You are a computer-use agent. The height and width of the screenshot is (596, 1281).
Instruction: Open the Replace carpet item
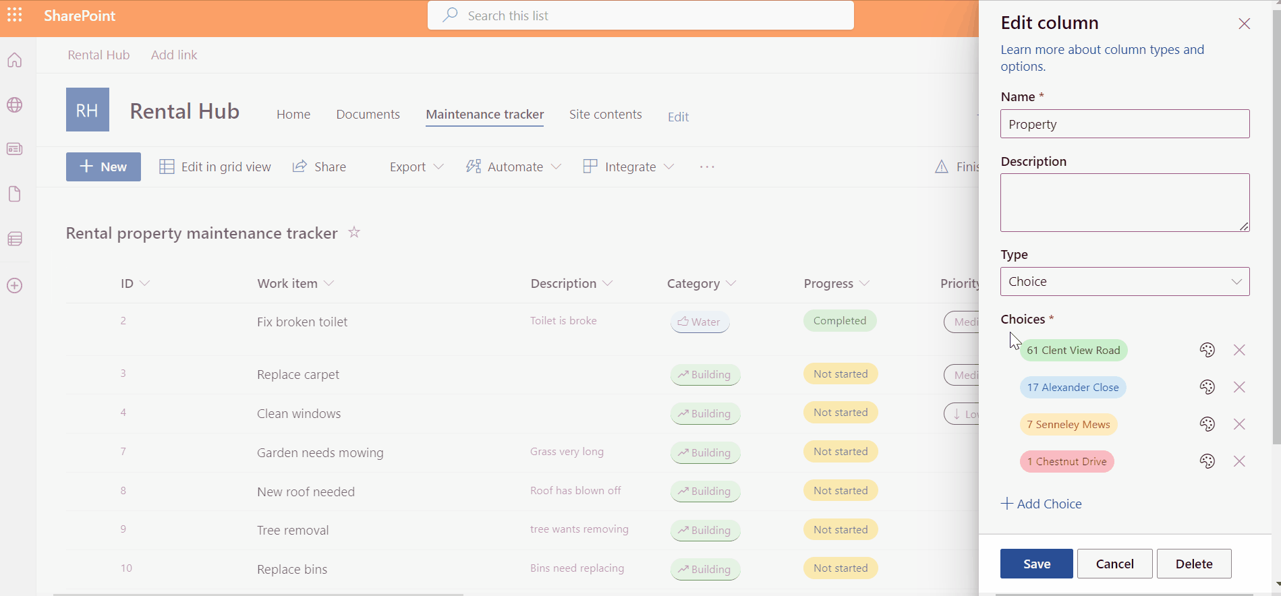(x=298, y=375)
